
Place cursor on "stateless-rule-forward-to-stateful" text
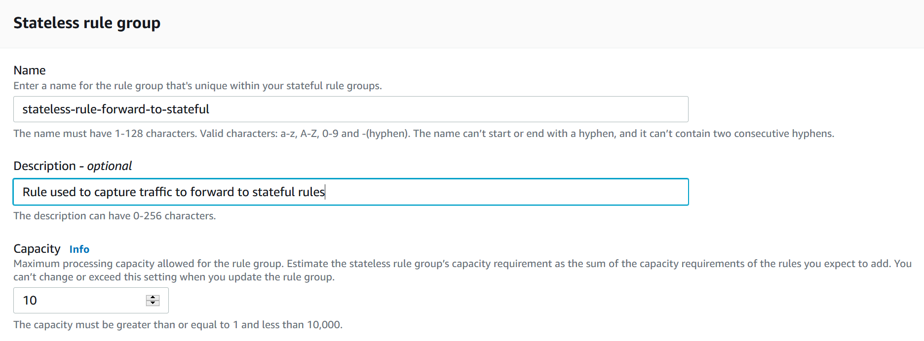(x=116, y=109)
